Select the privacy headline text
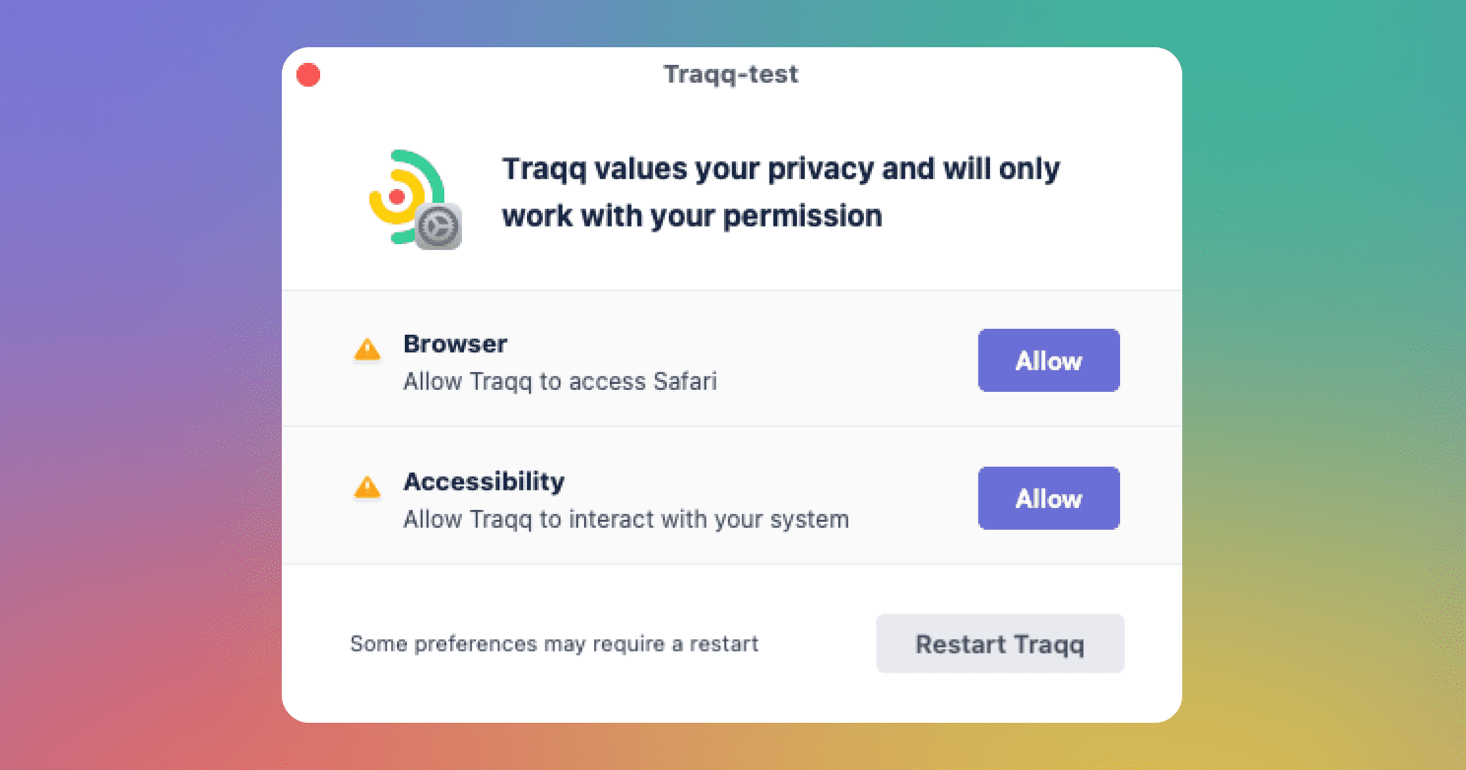This screenshot has width=1466, height=770. (781, 192)
